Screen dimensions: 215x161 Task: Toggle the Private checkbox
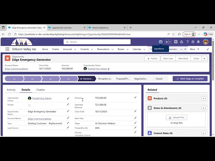[29, 105]
